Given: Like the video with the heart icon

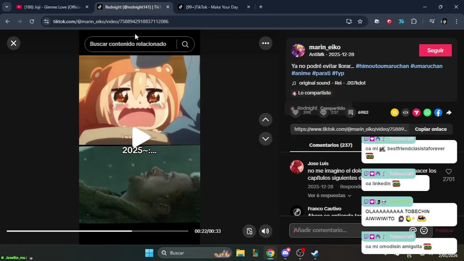Looking at the screenshot, I should 296,112.
